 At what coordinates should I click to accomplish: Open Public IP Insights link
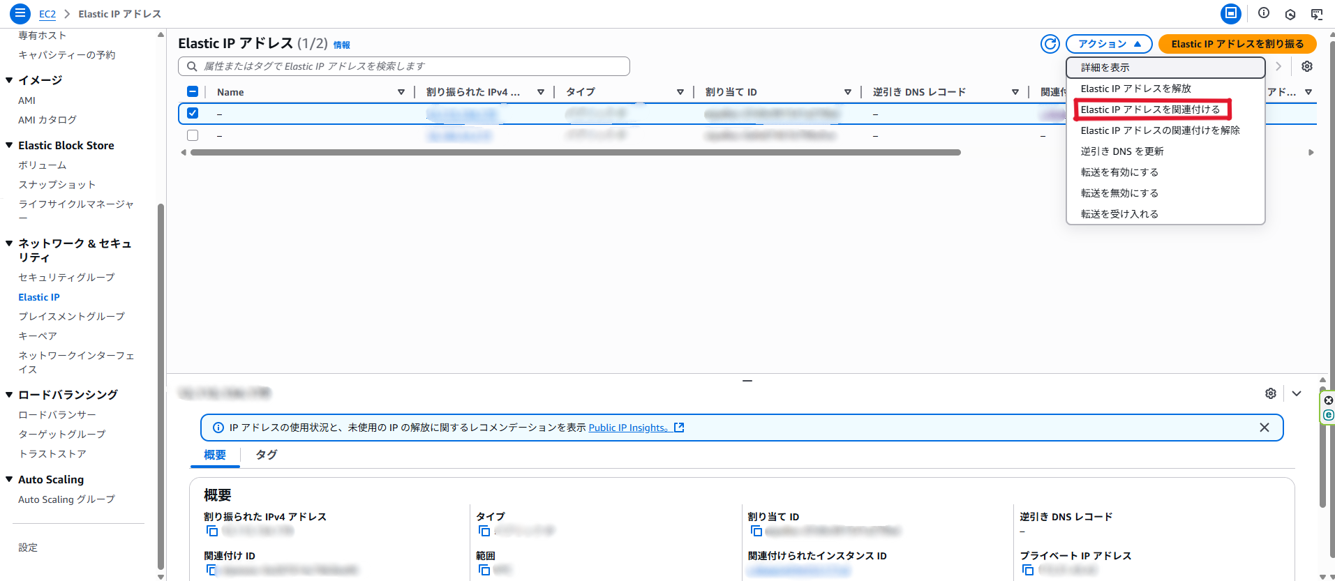coord(636,428)
